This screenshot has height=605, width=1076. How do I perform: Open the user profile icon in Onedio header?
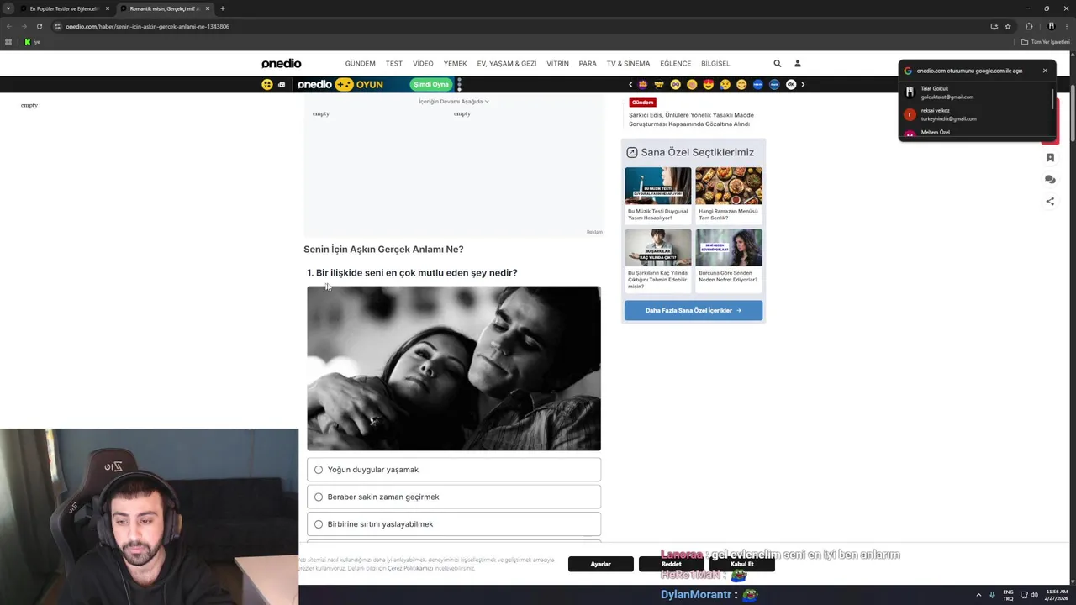798,64
